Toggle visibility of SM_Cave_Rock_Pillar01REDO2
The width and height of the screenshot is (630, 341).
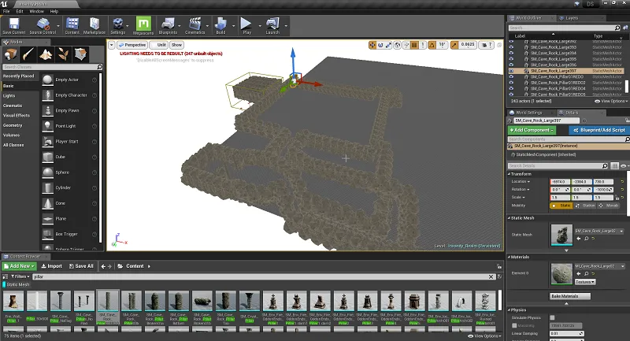click(x=511, y=83)
